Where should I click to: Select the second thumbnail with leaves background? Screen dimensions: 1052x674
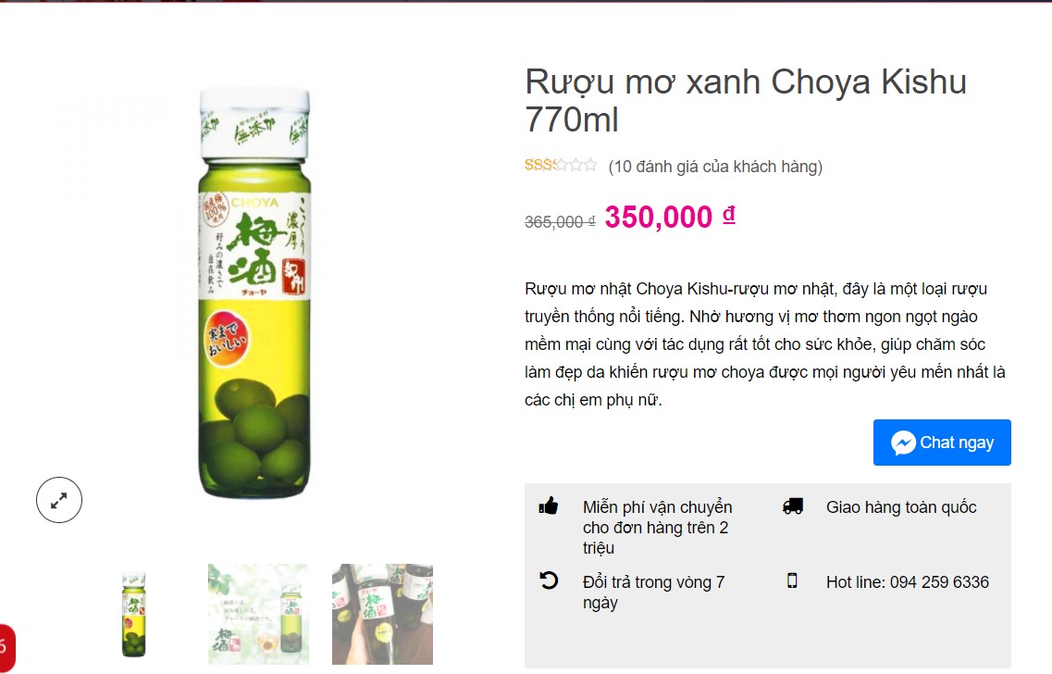(x=258, y=614)
